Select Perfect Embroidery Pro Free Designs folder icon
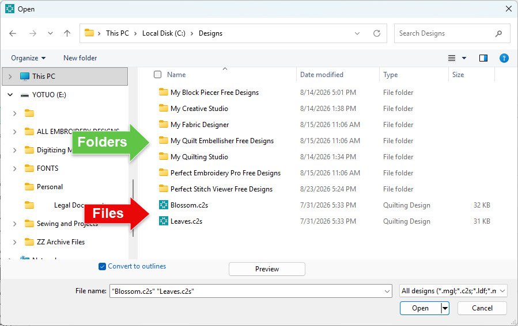 (163, 172)
